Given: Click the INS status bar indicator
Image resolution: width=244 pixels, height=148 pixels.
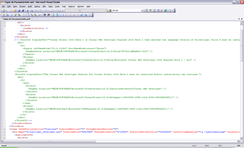Looking at the screenshot, I should pyautogui.click(x=239, y=146).
